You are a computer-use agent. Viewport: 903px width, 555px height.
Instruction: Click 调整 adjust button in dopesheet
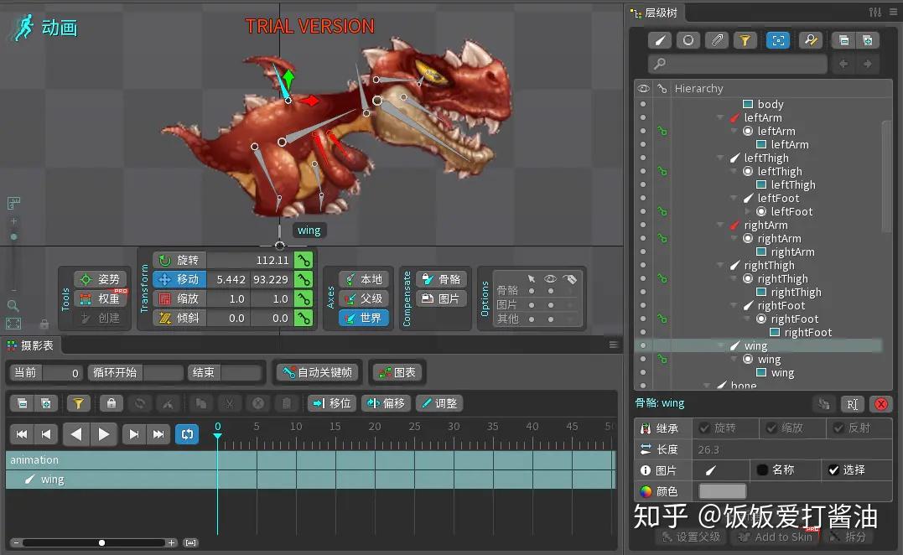439,403
